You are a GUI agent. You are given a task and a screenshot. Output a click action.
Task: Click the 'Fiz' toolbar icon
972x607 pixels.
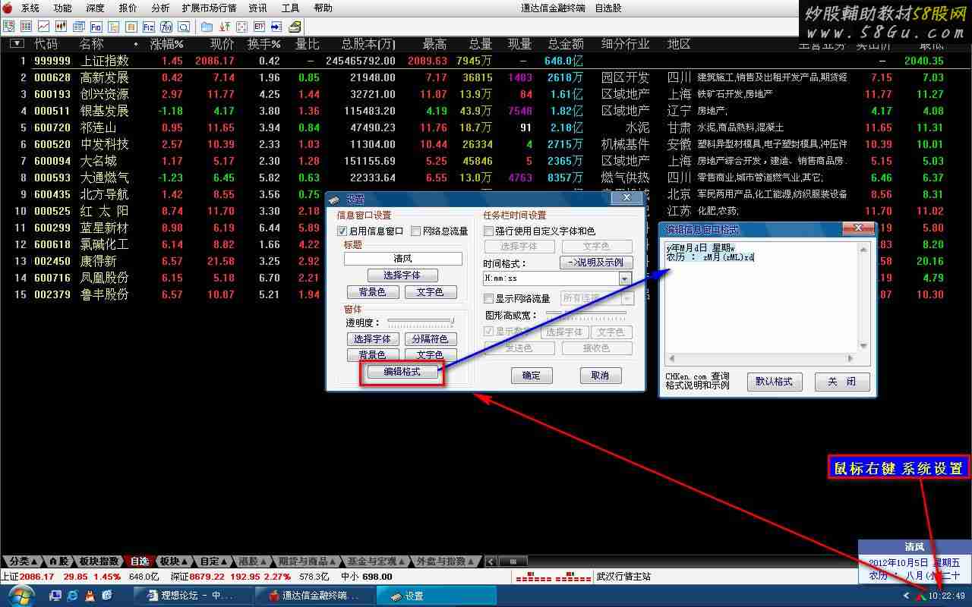pos(148,27)
